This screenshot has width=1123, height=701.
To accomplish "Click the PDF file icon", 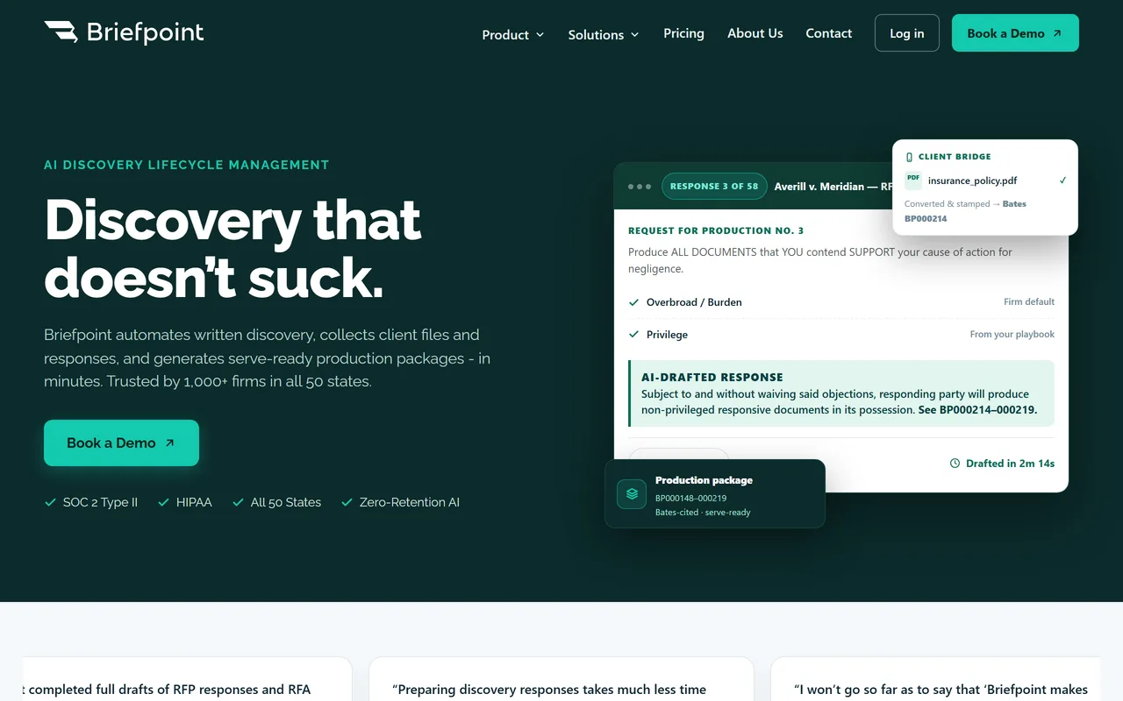I will tap(913, 181).
